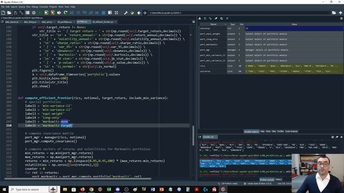
Task: Search variables magnifier icon
Action: [x=221, y=19]
